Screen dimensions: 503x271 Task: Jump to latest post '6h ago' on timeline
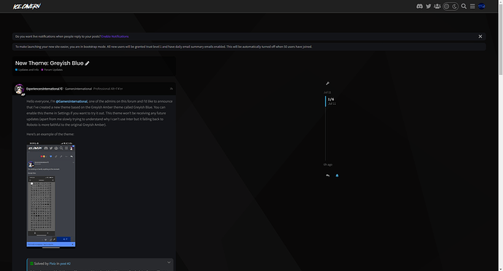point(327,165)
